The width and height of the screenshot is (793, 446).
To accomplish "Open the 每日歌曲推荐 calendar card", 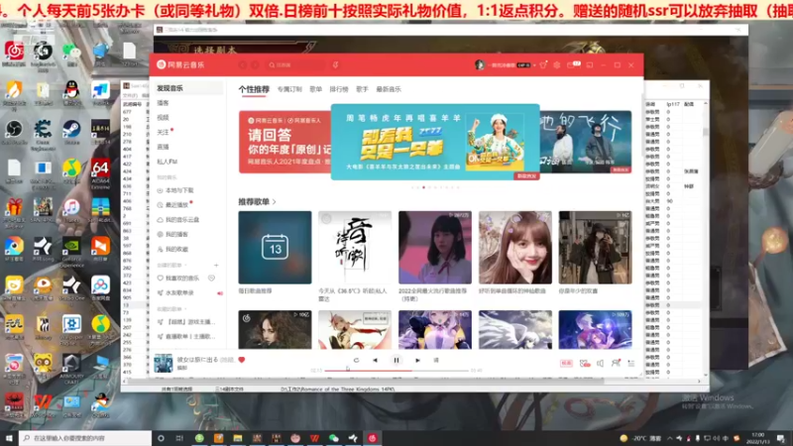I will [x=276, y=247].
